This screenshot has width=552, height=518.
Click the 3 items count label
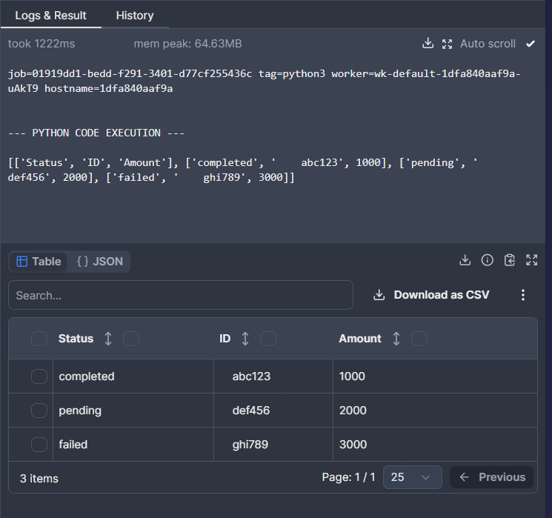[x=39, y=478]
